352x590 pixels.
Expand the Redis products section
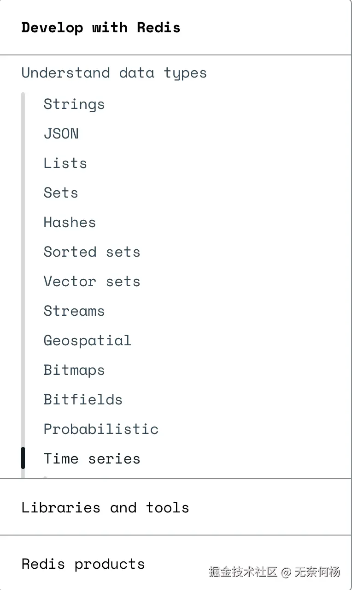coord(83,564)
